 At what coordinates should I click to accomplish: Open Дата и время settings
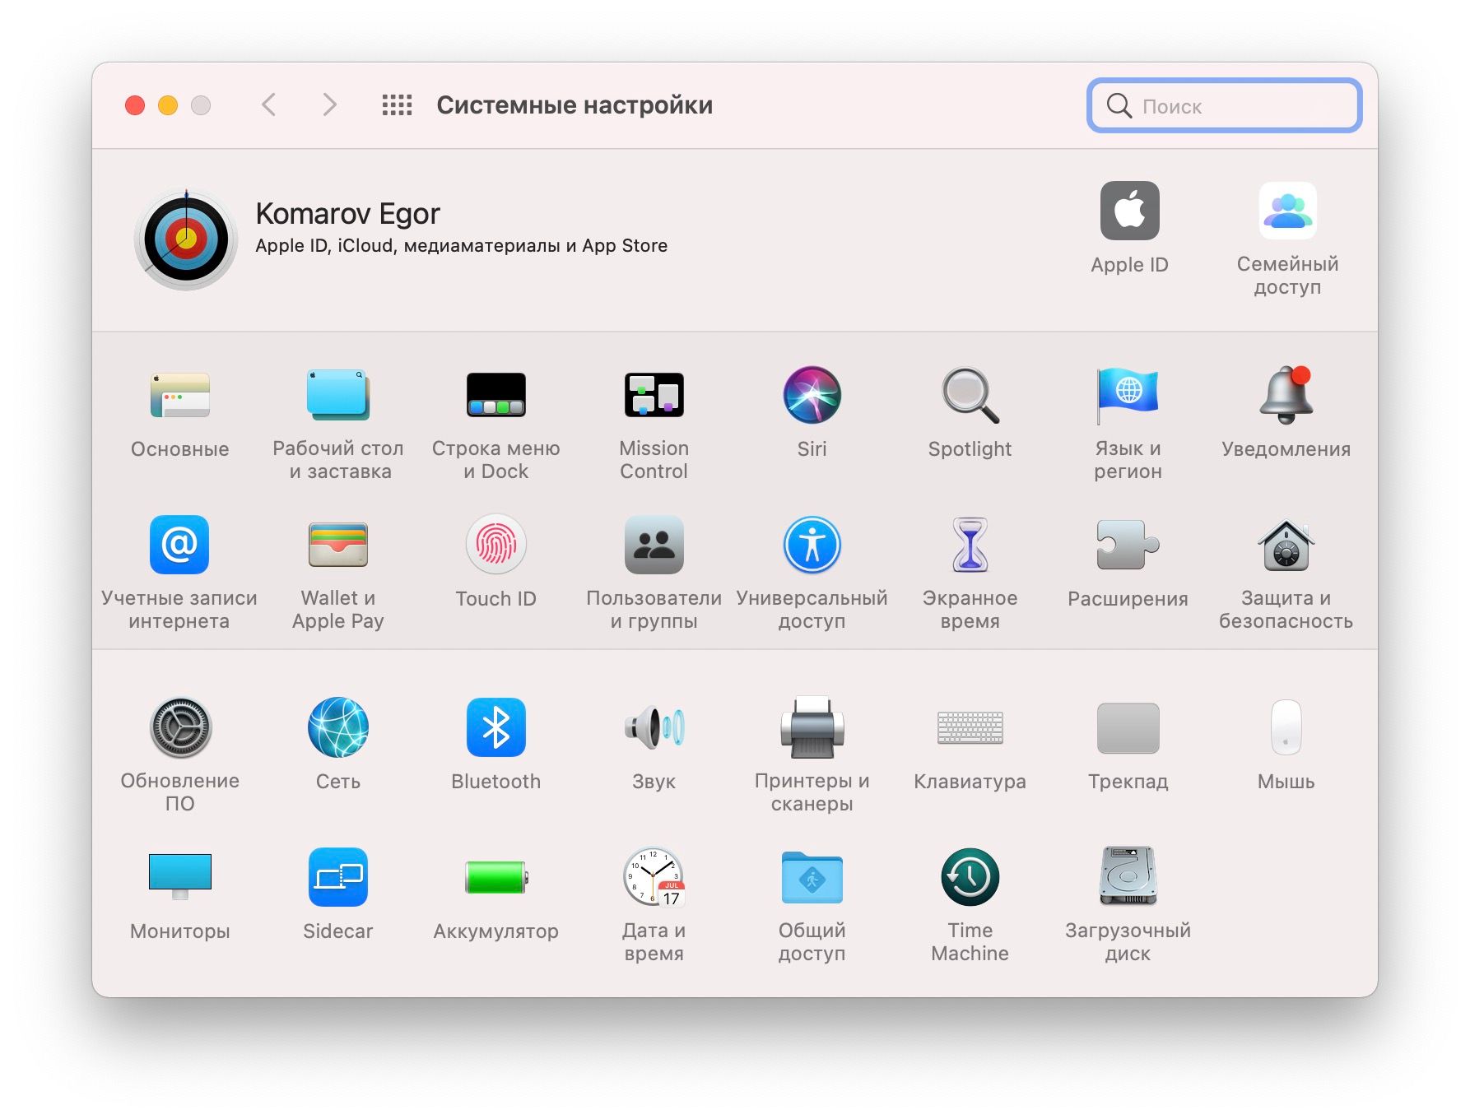[654, 877]
